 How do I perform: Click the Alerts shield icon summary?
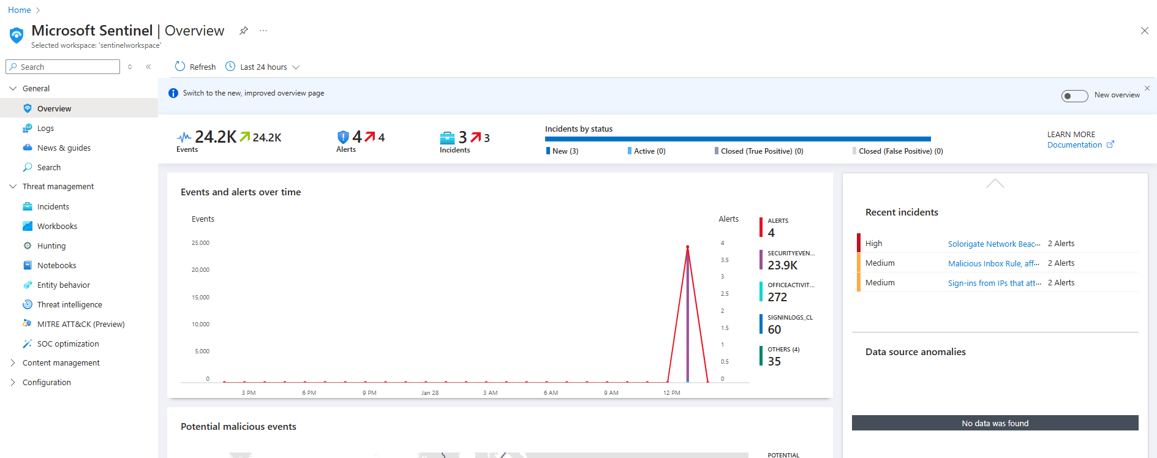pyautogui.click(x=343, y=137)
